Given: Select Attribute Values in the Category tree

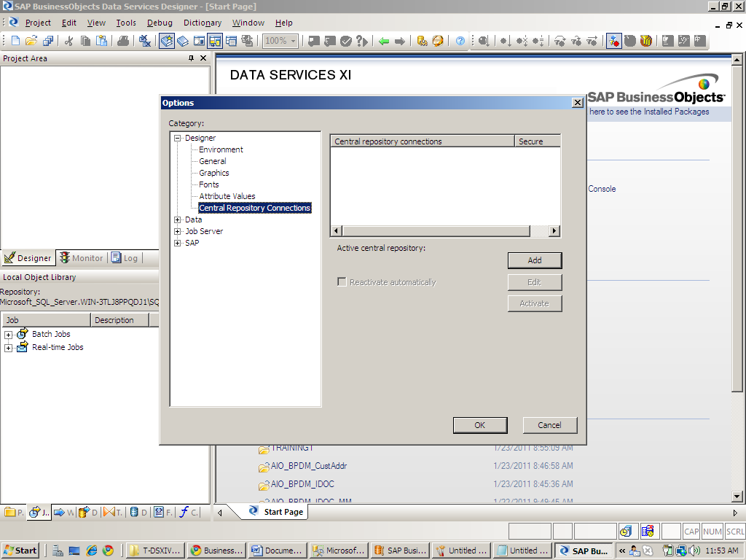Looking at the screenshot, I should 227,196.
